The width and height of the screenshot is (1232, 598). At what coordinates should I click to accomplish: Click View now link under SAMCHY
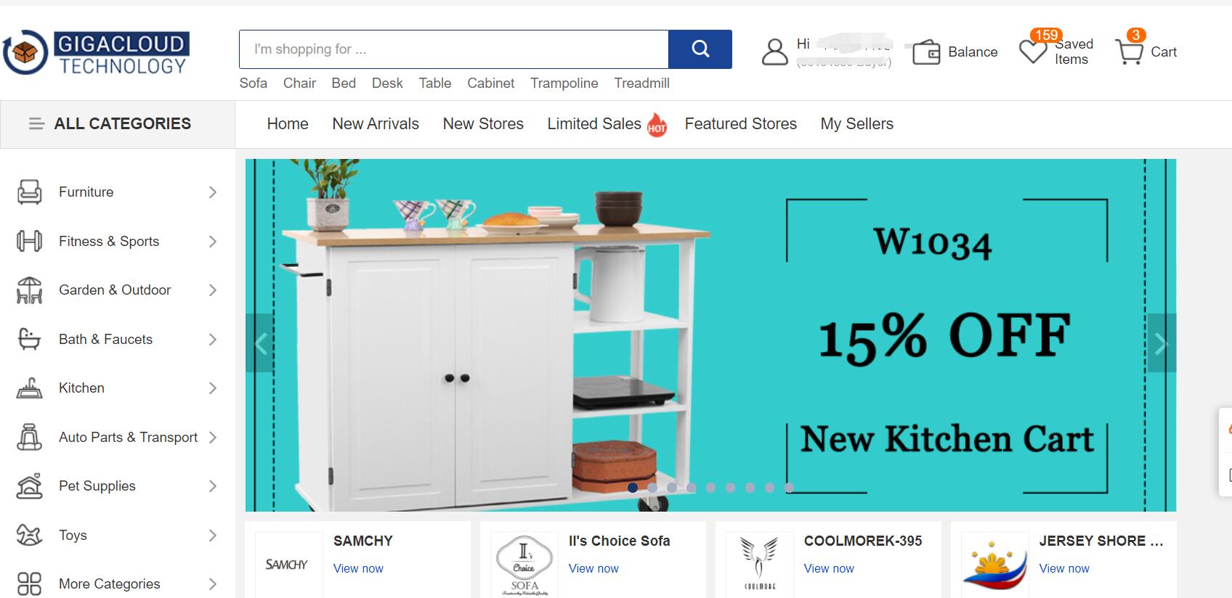click(x=358, y=569)
